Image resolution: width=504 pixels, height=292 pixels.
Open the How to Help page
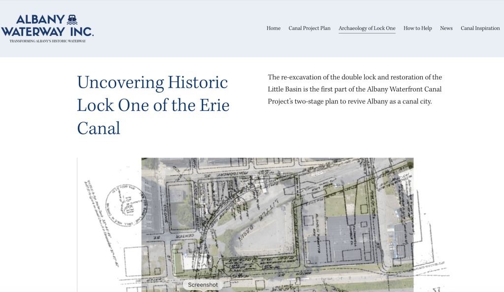coord(417,28)
